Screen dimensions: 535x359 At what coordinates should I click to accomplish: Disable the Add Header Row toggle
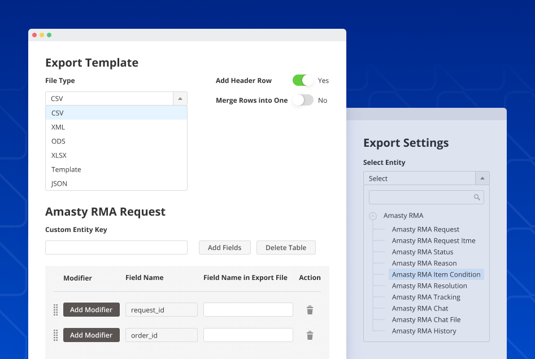tap(302, 80)
